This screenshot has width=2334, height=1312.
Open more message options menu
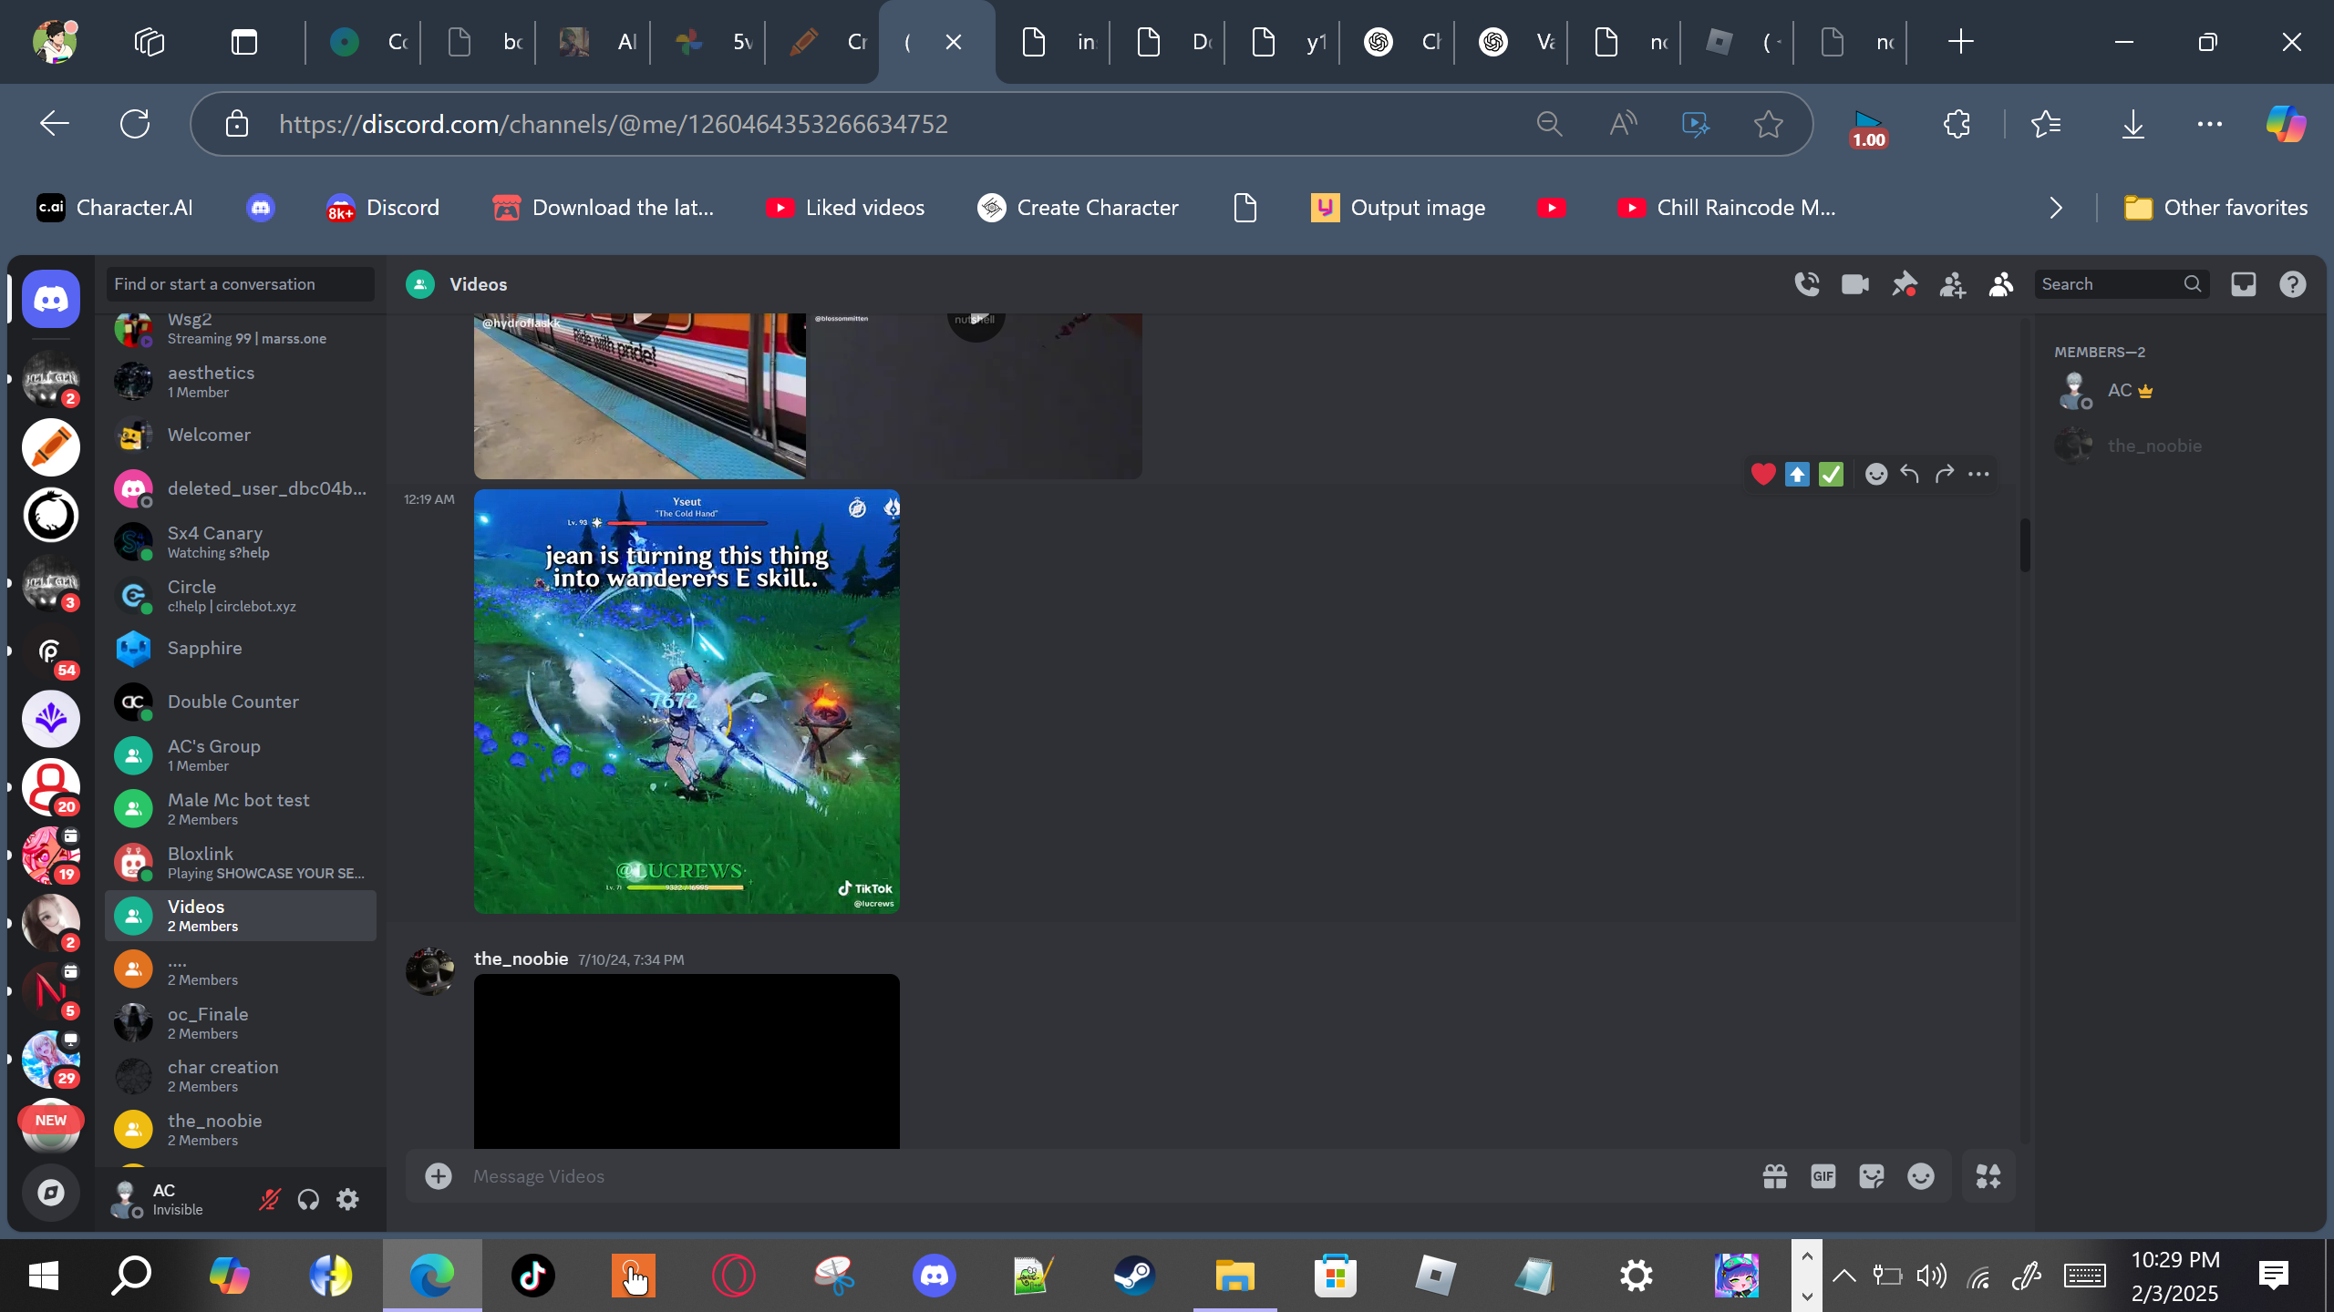point(1978,474)
